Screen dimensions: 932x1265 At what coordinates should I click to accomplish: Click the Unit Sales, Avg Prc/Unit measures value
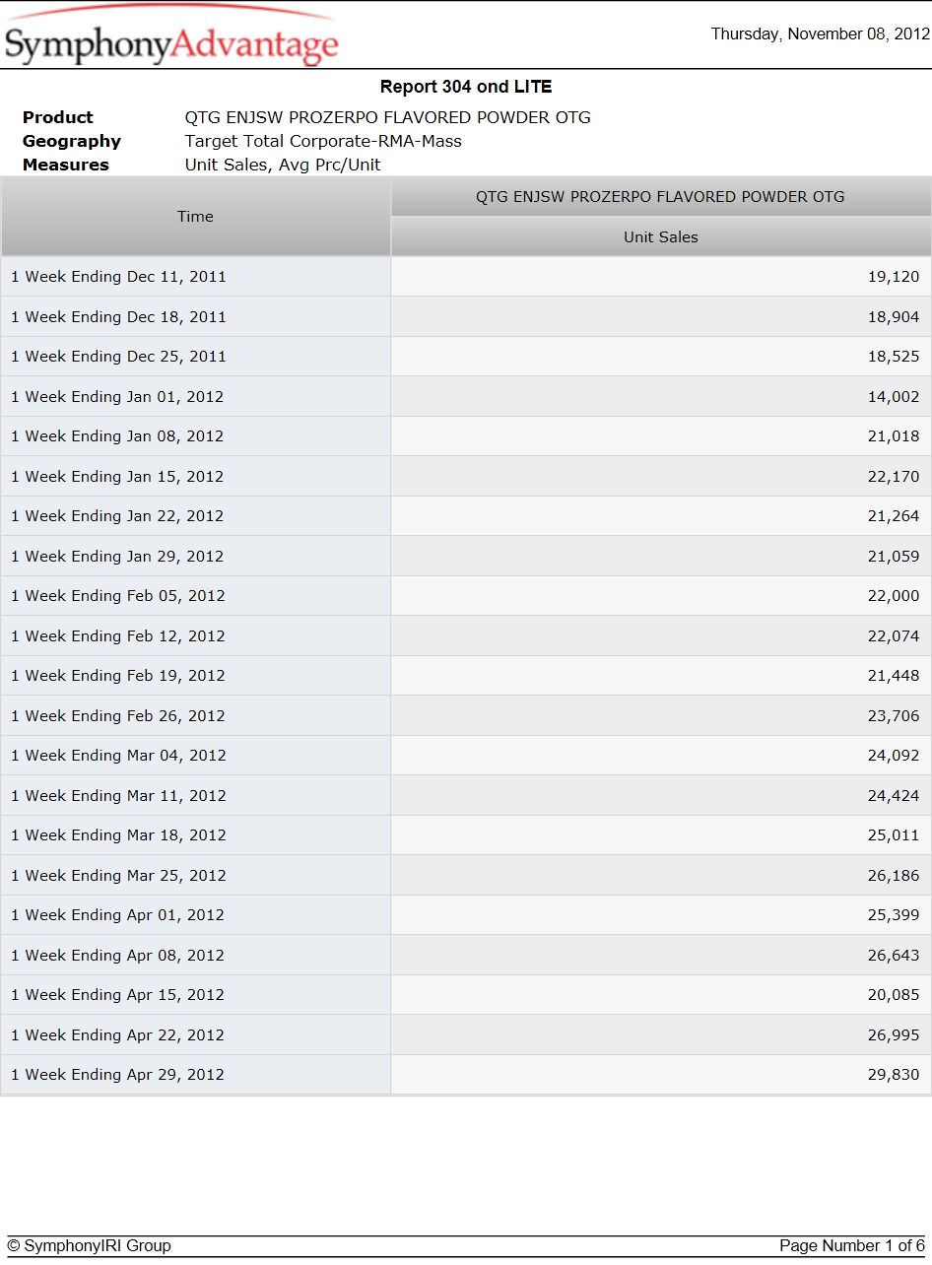283,165
